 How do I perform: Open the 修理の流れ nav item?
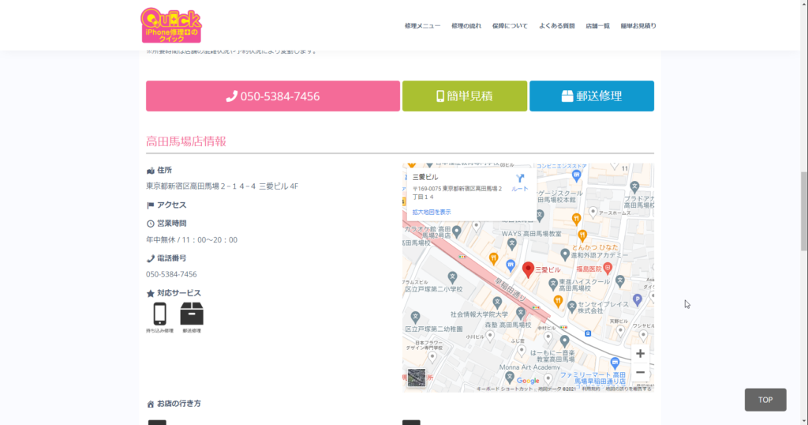tap(466, 26)
